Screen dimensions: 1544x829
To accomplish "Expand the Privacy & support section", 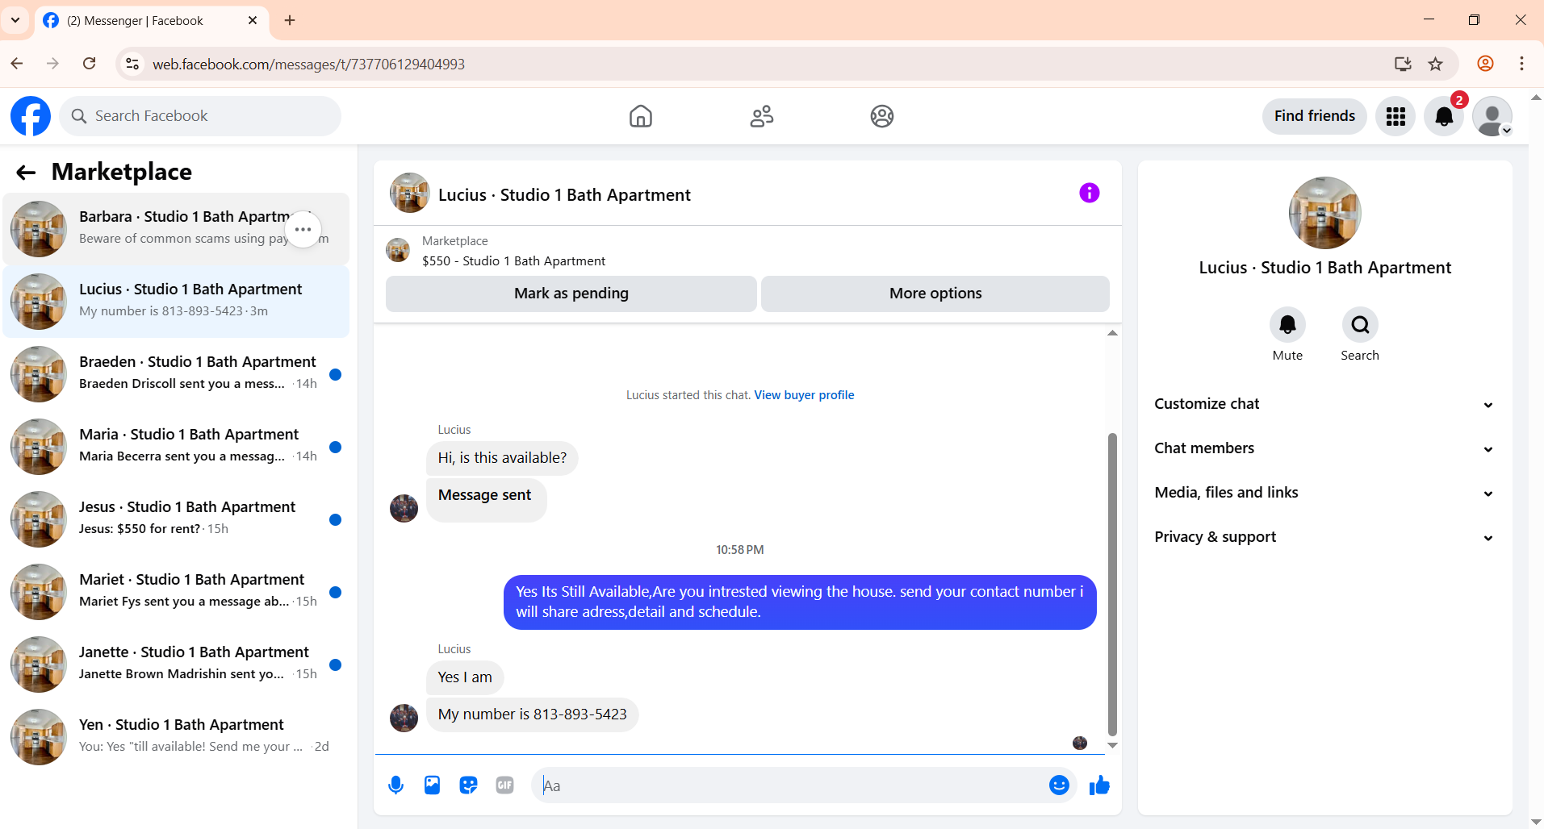I will click(1324, 537).
